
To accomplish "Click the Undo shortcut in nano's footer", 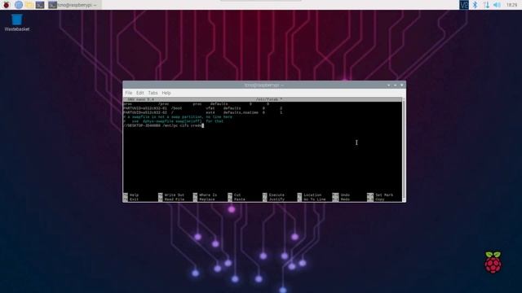I will pyautogui.click(x=341, y=195).
